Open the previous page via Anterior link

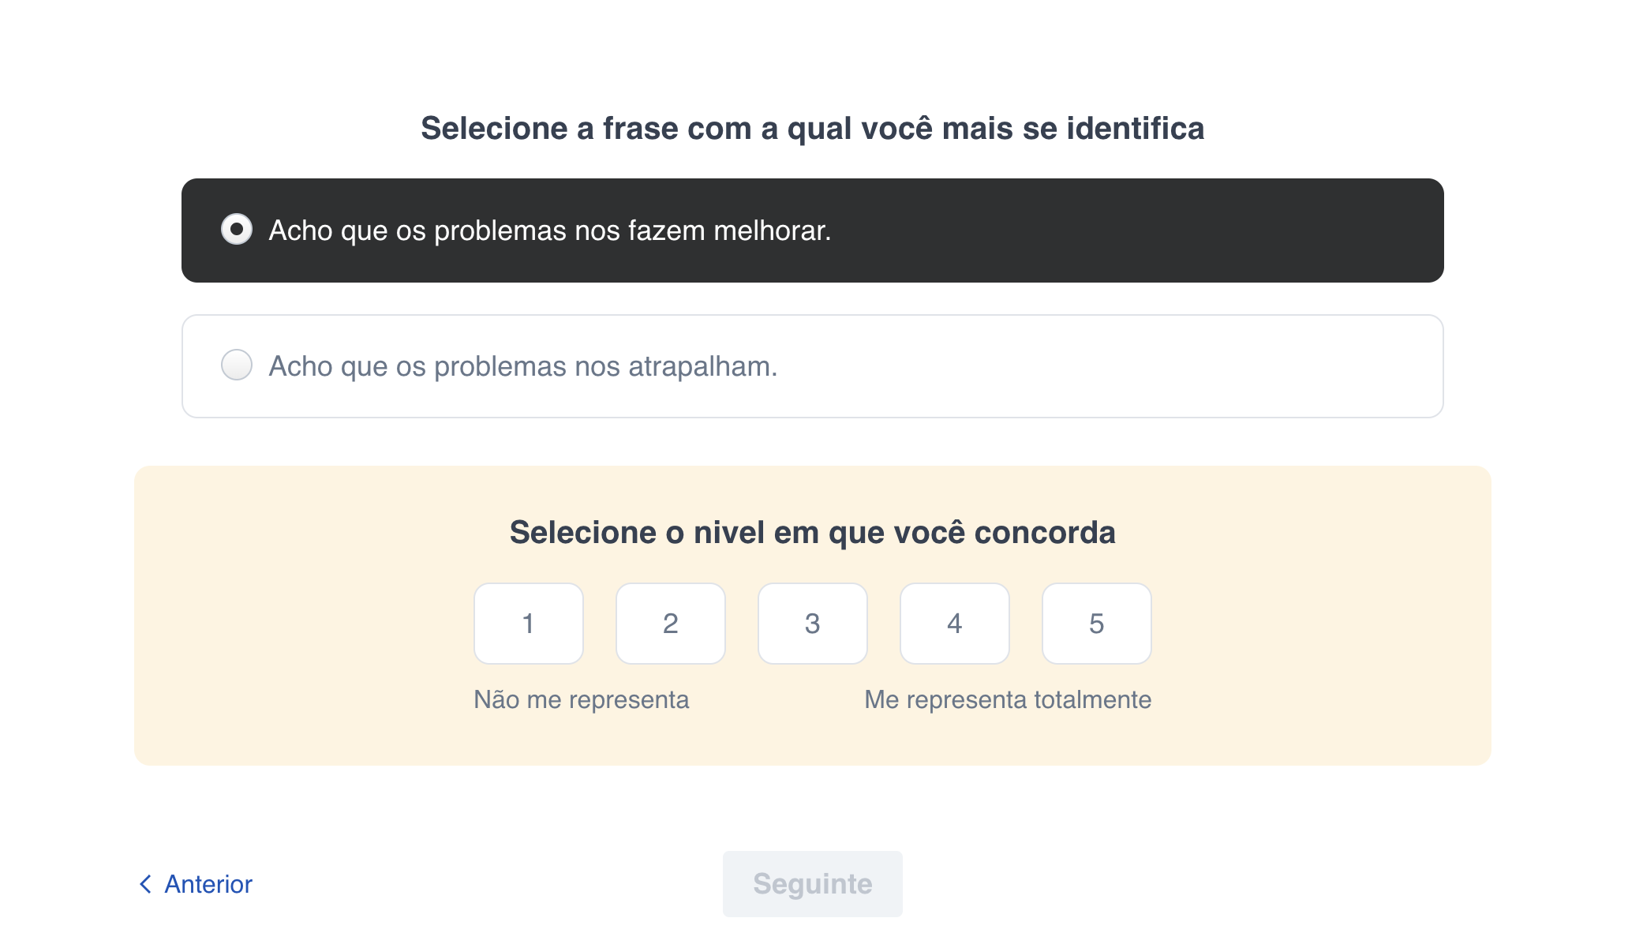(x=206, y=883)
